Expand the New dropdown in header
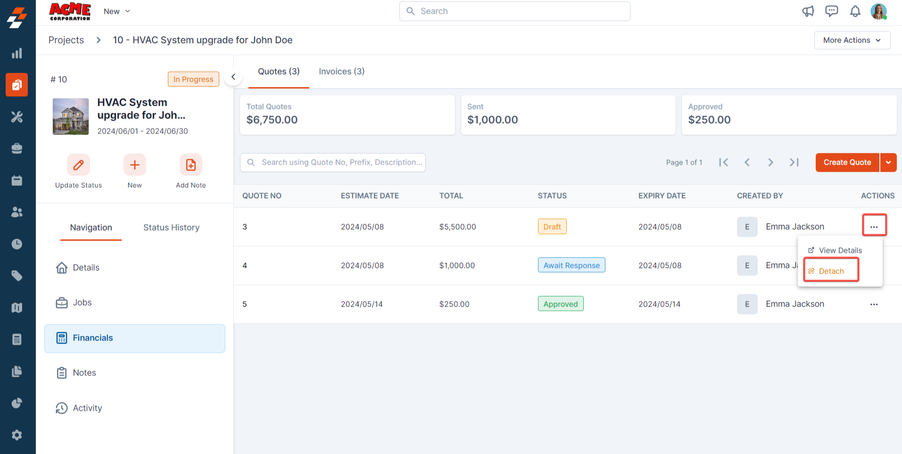 (116, 11)
